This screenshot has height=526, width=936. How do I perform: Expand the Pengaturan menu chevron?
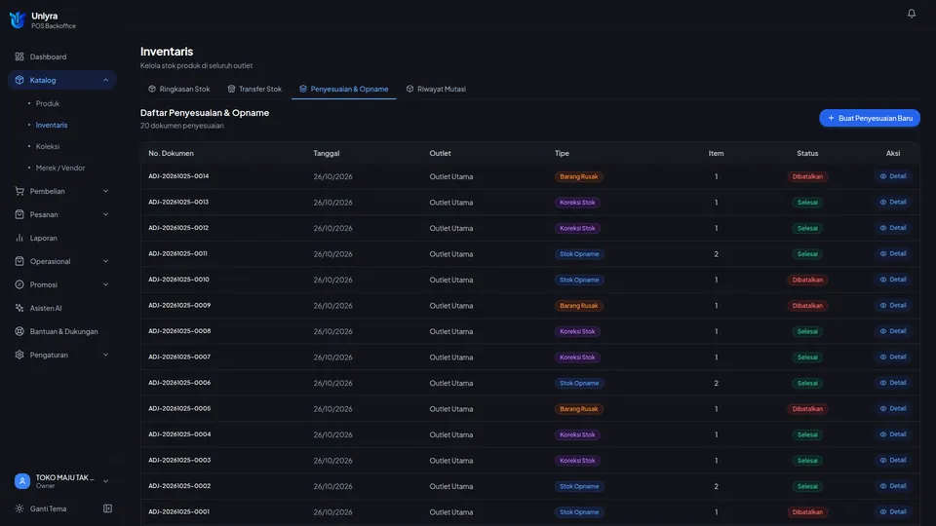tap(105, 355)
